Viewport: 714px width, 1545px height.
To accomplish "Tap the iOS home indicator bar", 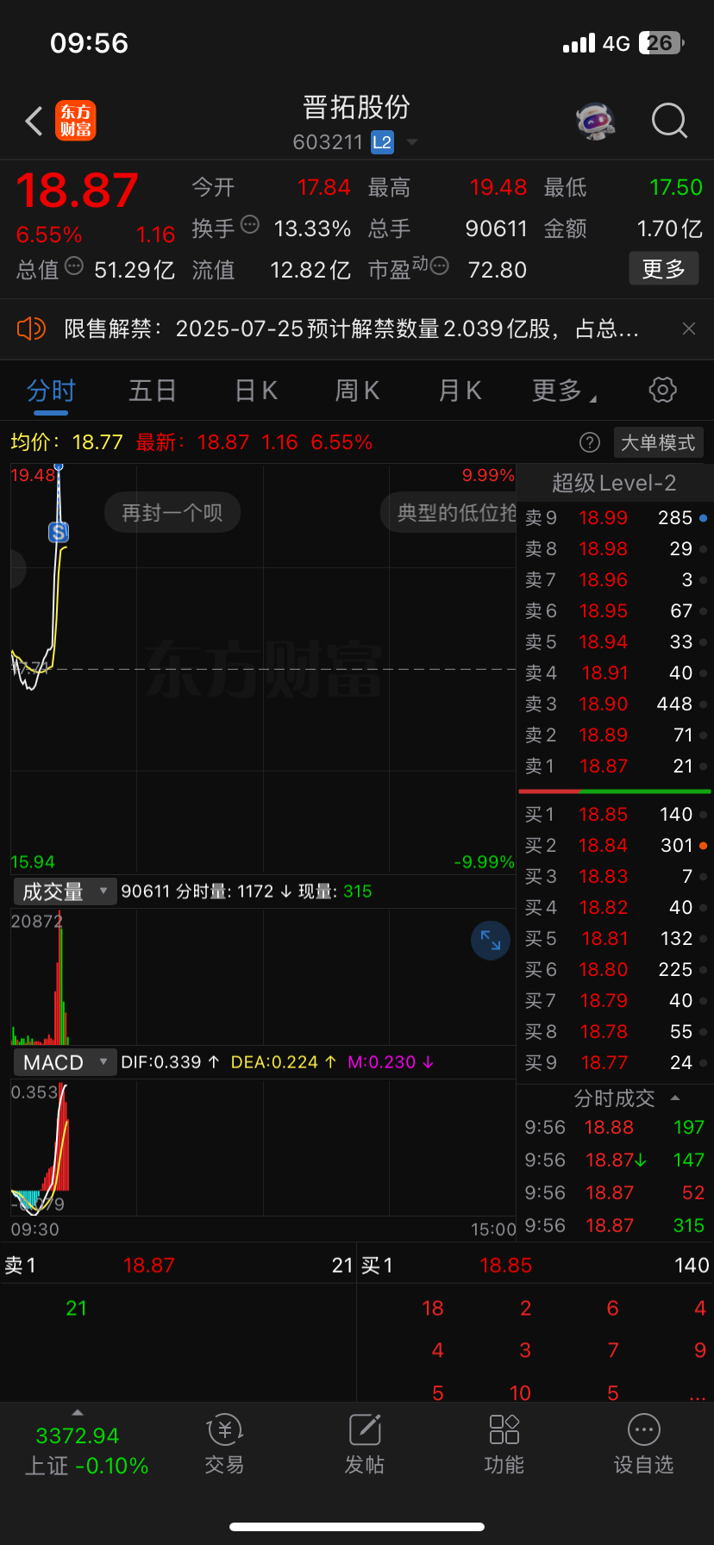I will (357, 1527).
